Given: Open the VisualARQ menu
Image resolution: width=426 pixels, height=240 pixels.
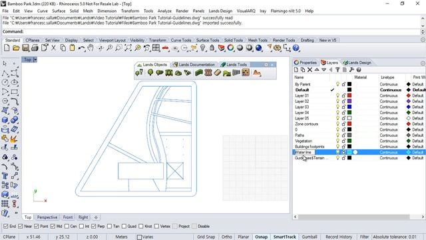Looking at the screenshot, I should pos(246,11).
